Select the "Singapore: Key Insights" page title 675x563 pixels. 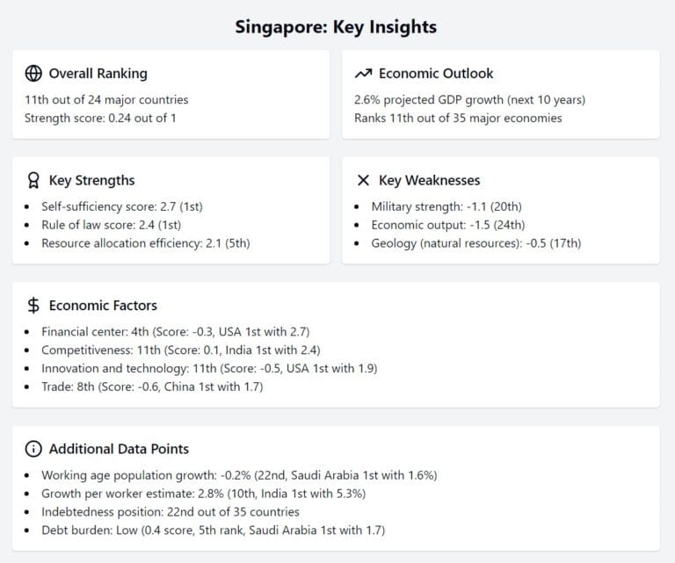(336, 27)
